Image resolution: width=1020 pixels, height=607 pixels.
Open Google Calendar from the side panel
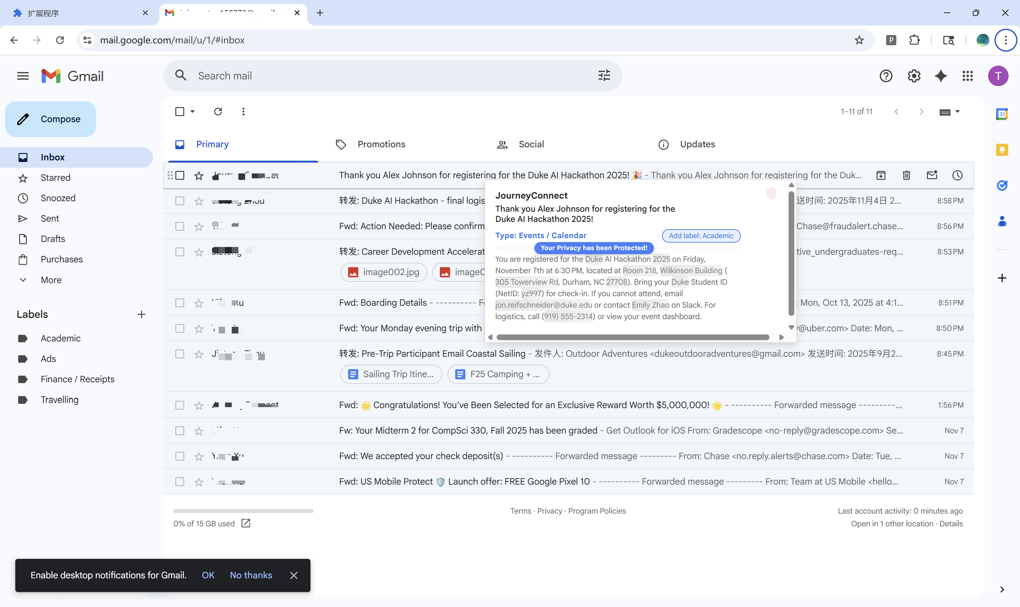(1002, 114)
